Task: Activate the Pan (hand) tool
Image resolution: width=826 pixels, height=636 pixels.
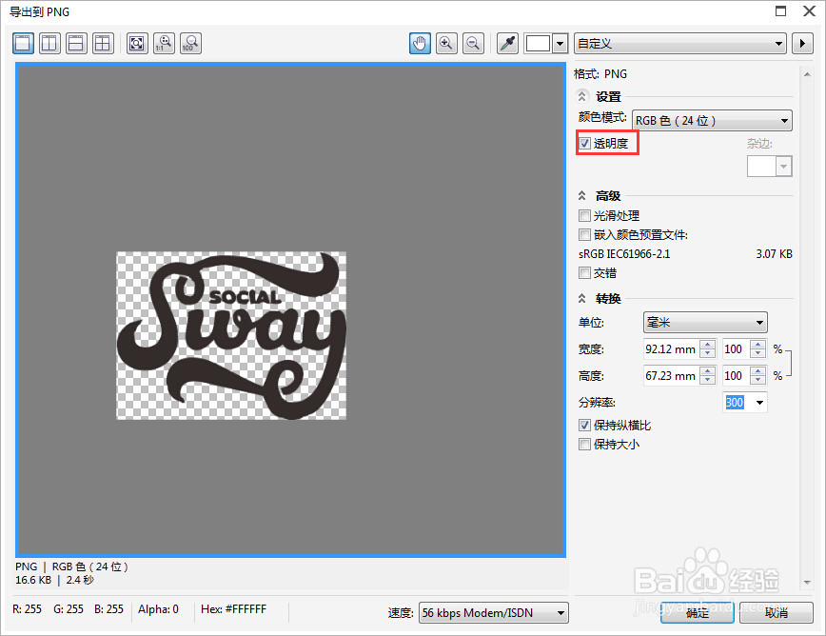Action: tap(420, 43)
